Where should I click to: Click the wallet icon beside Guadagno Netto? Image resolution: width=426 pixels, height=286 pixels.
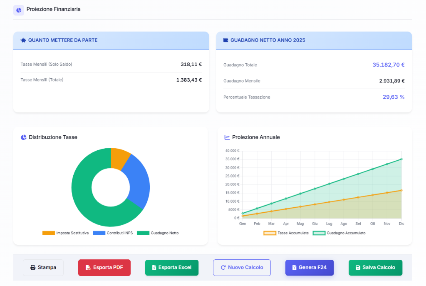coord(226,40)
